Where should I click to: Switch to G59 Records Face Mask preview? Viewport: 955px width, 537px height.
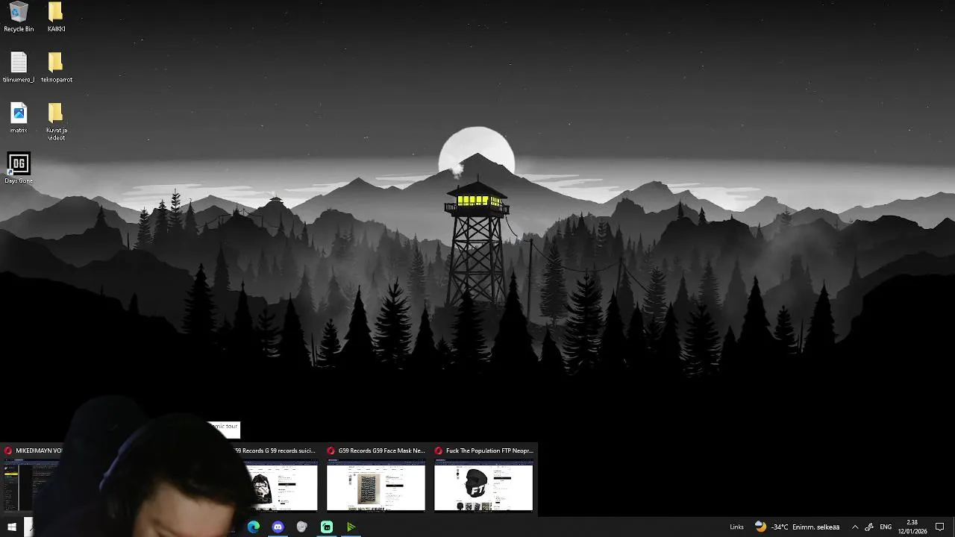tap(376, 479)
